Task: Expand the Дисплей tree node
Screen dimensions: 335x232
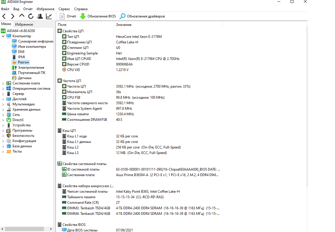Action: [3, 99]
